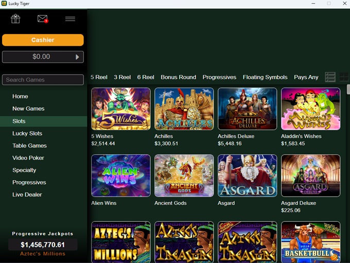350x263 pixels.
Task: Open Specialty in sidebar
Action: click(24, 170)
